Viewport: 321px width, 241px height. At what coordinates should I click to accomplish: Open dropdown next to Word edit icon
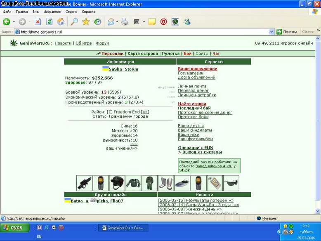coord(144,21)
